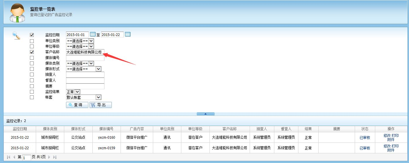Sort by 监控日期 column header
Image resolution: width=409 pixels, height=163 pixels.
pyautogui.click(x=20, y=129)
